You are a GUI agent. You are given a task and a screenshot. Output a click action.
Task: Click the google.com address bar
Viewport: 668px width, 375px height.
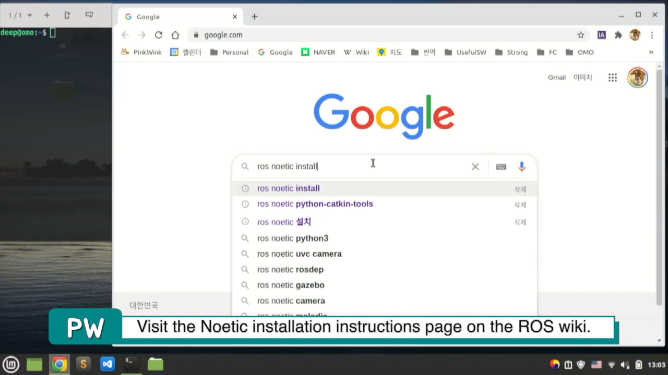(x=385, y=35)
